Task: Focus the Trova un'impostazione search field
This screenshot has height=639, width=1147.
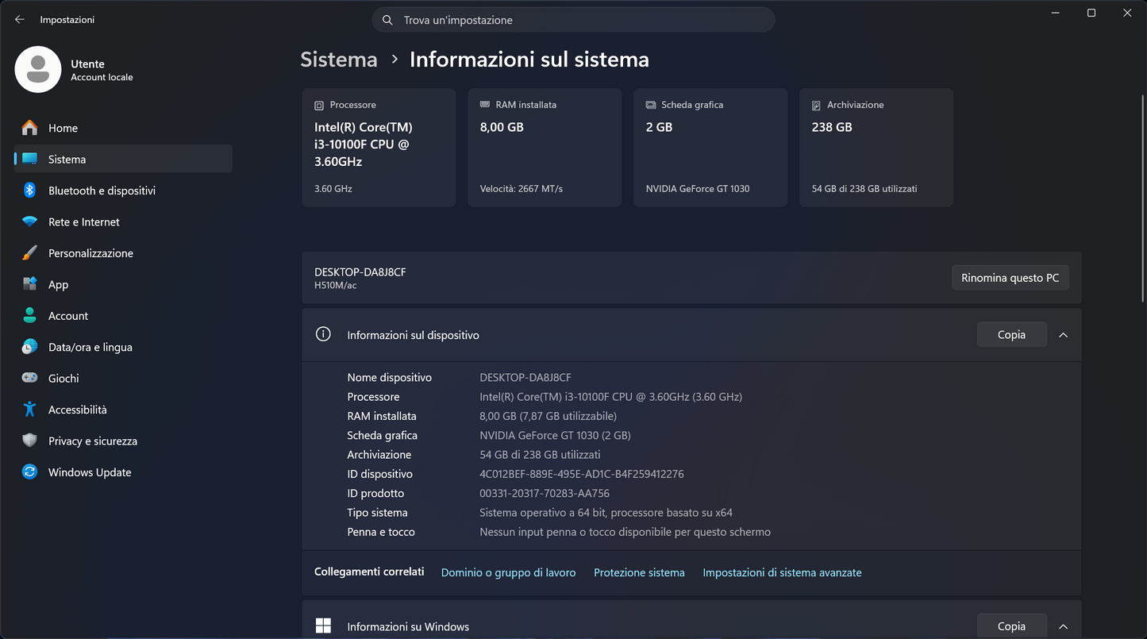Action: click(573, 20)
